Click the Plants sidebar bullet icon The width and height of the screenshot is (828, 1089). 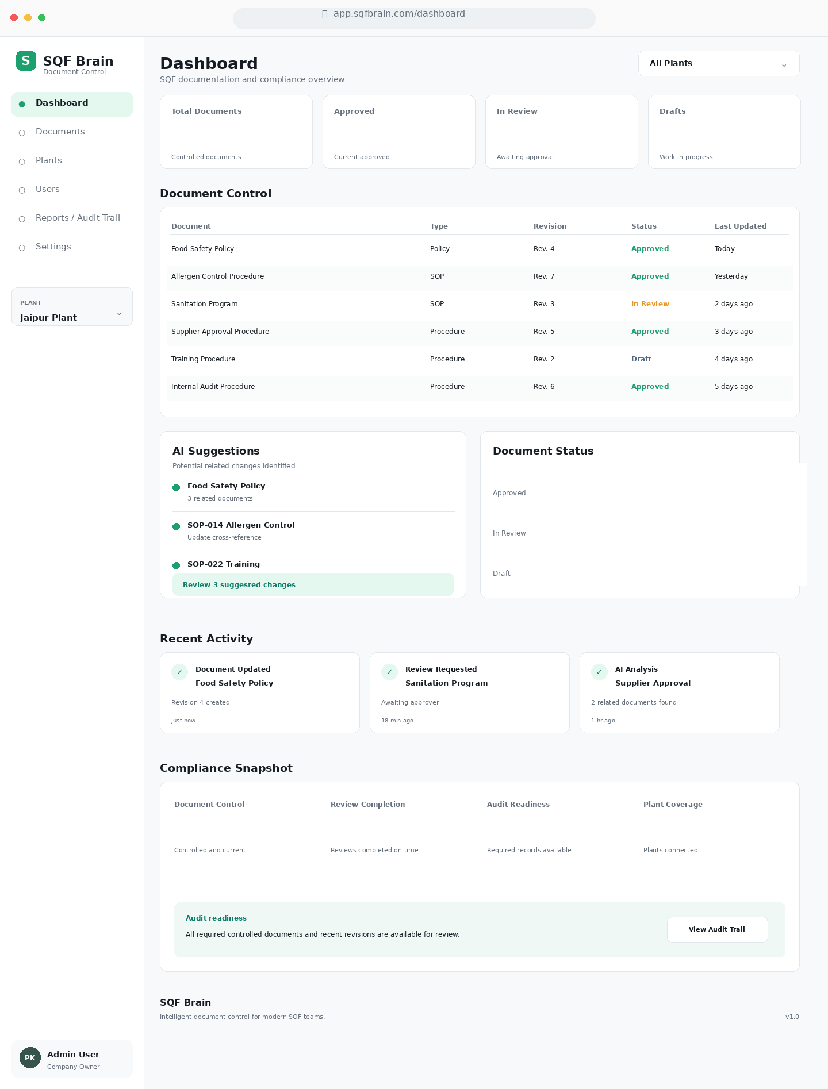[22, 161]
